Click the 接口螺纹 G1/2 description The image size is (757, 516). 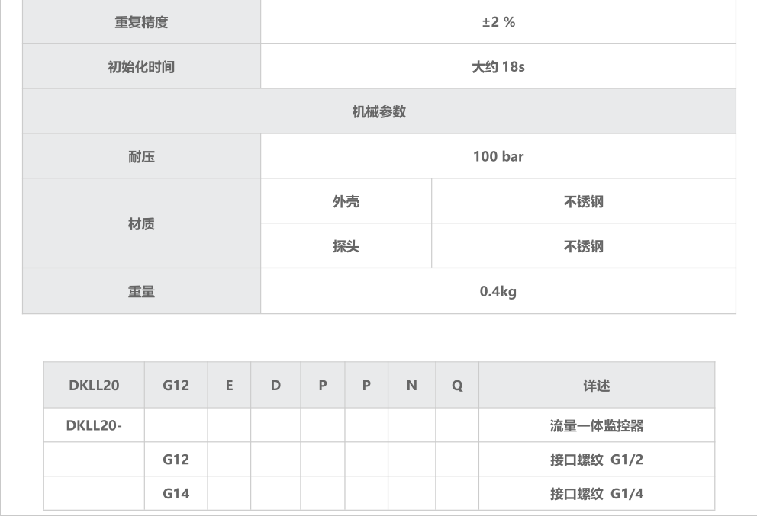pos(597,460)
